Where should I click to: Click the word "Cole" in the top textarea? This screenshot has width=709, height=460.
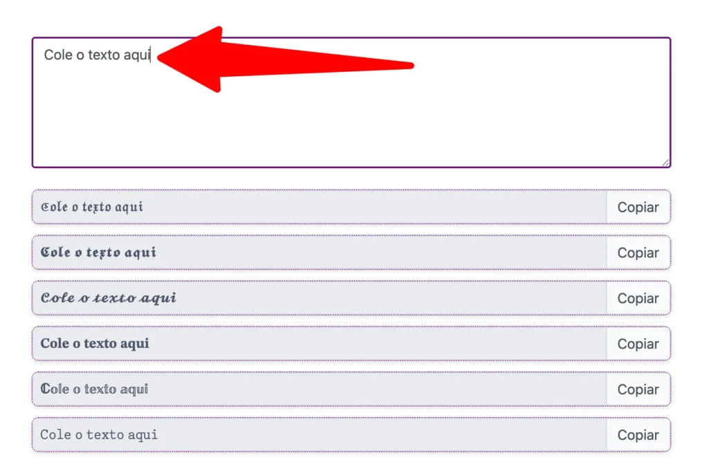[x=58, y=55]
